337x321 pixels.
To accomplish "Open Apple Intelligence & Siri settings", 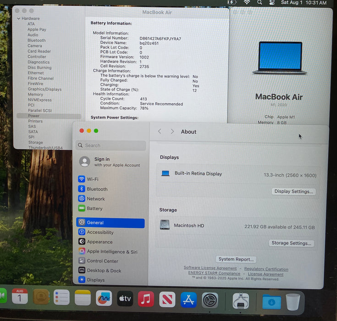I will click(108, 251).
